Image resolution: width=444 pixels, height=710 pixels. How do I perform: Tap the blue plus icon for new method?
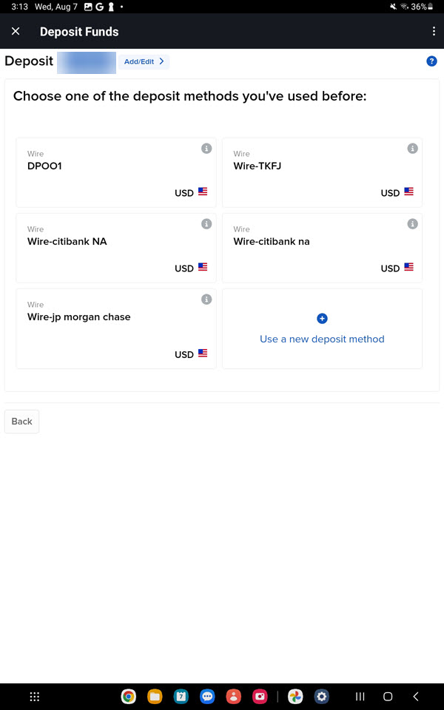point(322,319)
